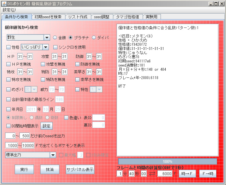Check the 防御を無視 checkbox
Image resolution: width=226 pixels, height=185 pixels.
[77, 64]
